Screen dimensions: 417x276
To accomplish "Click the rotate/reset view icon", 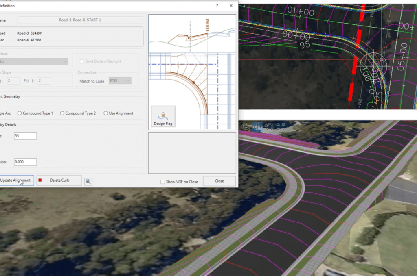I will 269,127.
